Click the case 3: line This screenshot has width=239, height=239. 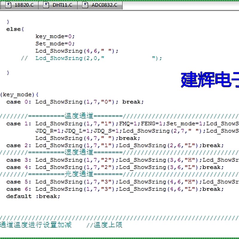click(122, 160)
